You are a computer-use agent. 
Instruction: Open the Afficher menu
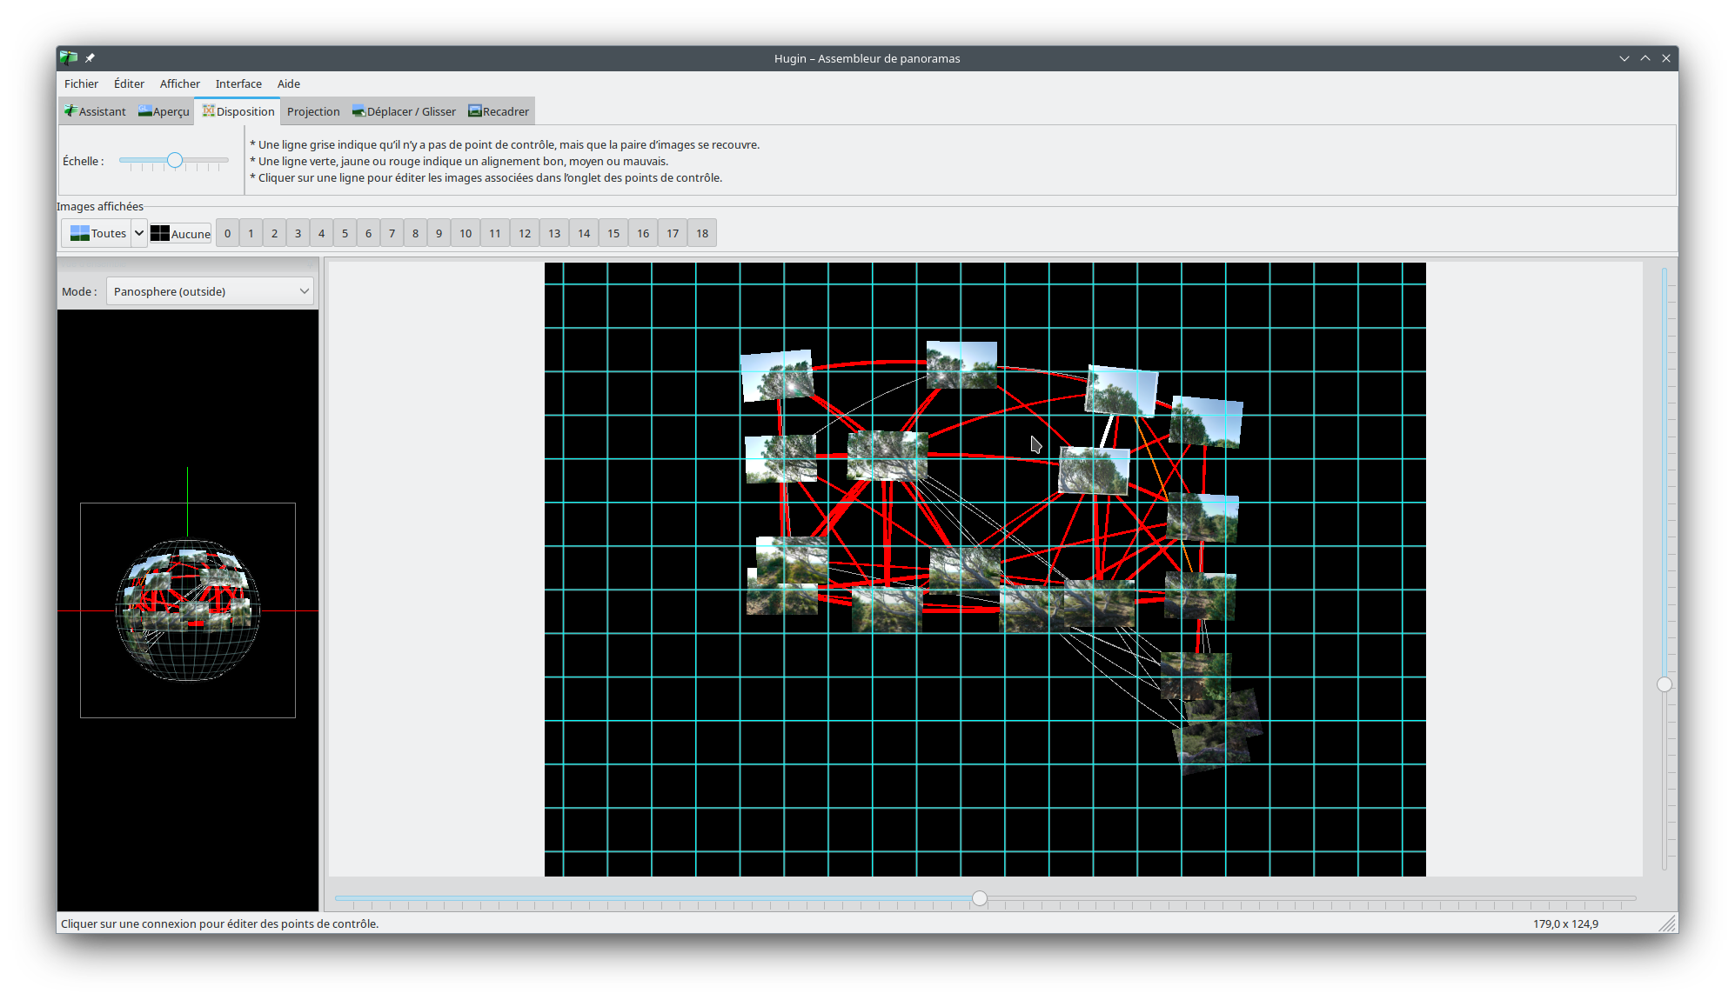[x=179, y=83]
